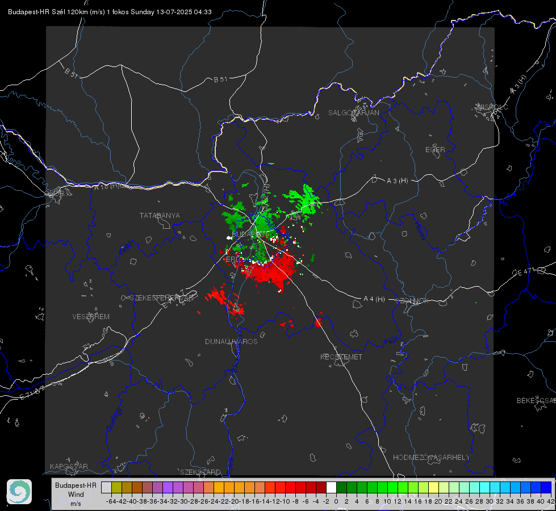
Task: Click the EGER city label
Action: 435,150
